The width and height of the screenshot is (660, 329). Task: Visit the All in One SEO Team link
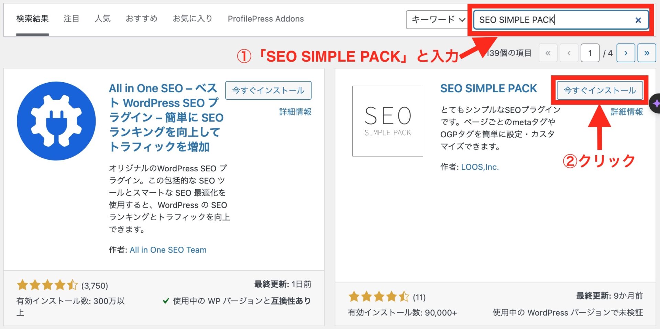tap(168, 250)
